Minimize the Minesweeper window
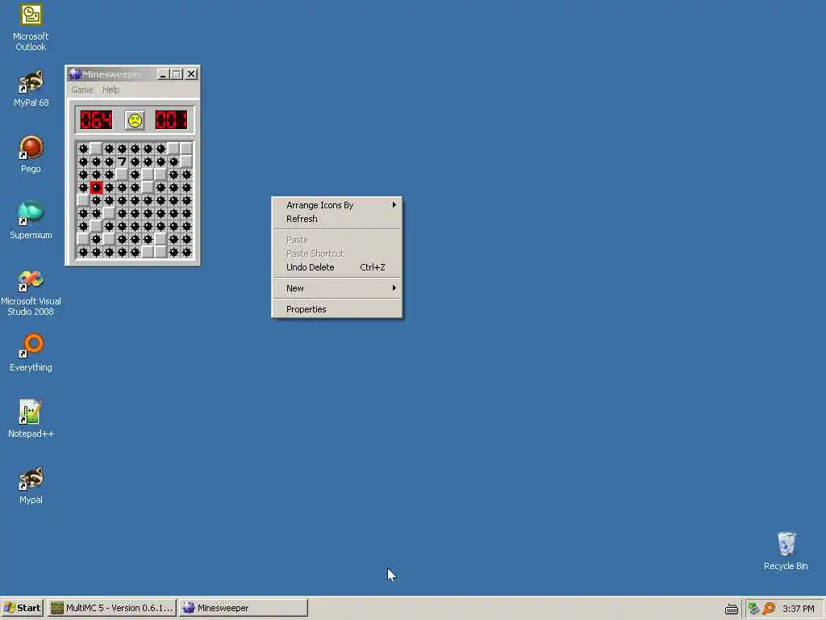 (163, 74)
